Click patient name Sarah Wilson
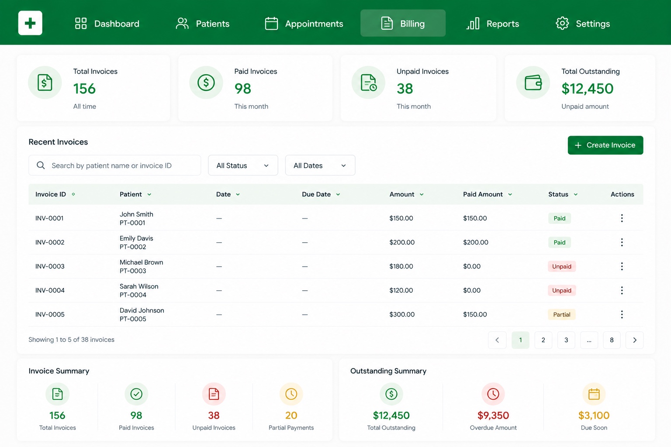Viewport: 671px width, 447px height. coord(139,286)
